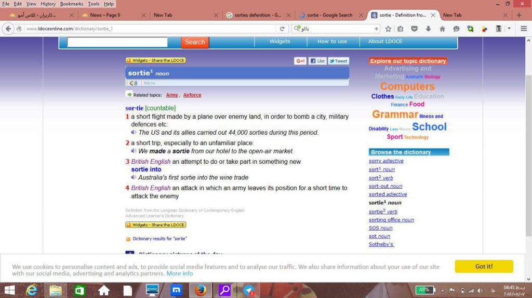Go to the home page icon

point(442,29)
